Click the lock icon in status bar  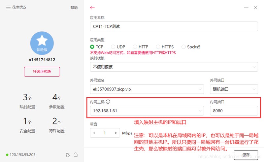pos(76,155)
